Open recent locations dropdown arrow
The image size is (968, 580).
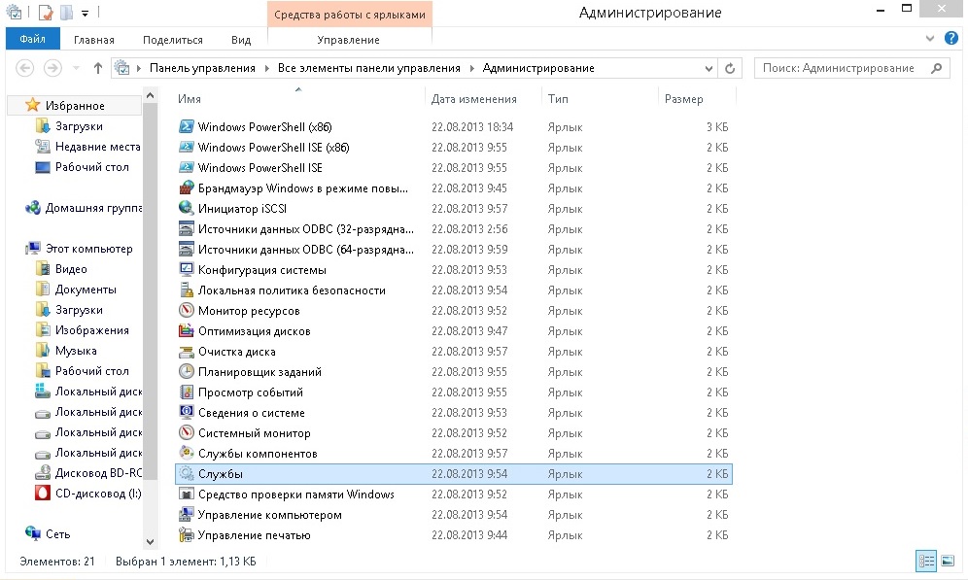click(x=76, y=68)
